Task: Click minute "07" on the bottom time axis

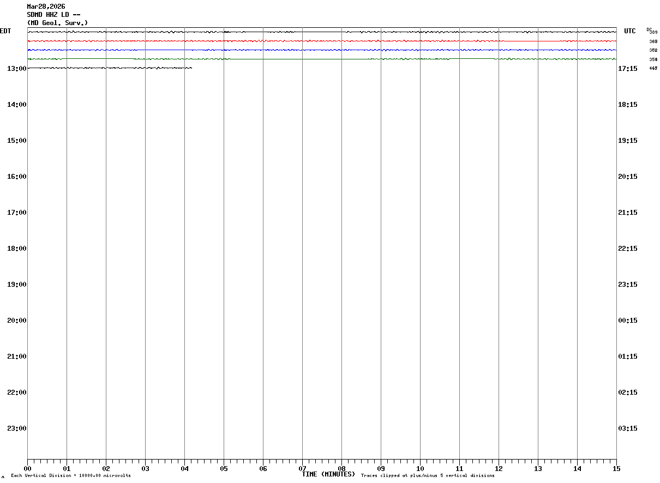Action: [302, 468]
